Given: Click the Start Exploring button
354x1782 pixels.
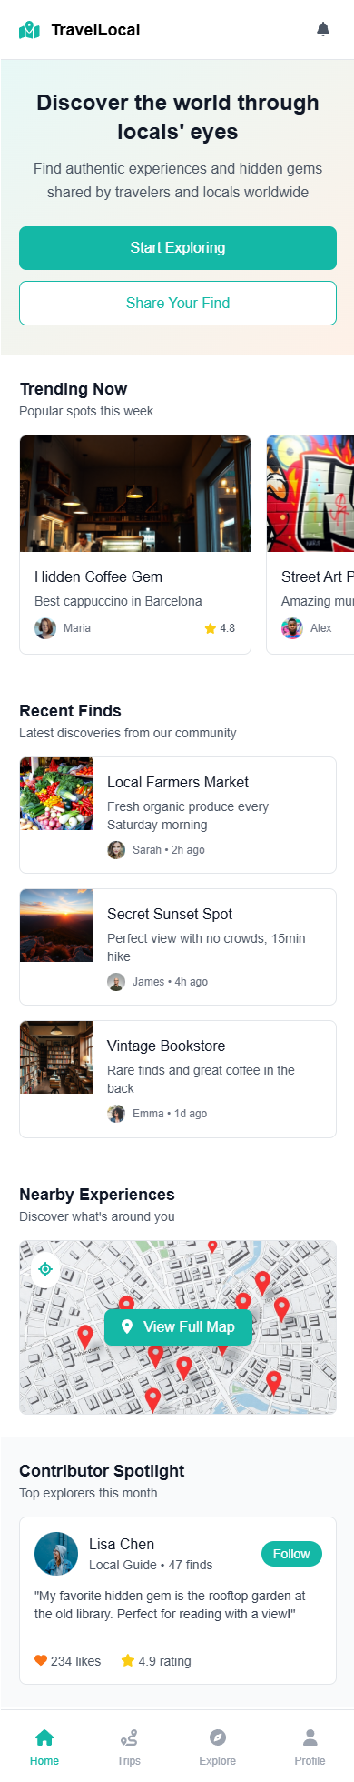Looking at the screenshot, I should (178, 248).
